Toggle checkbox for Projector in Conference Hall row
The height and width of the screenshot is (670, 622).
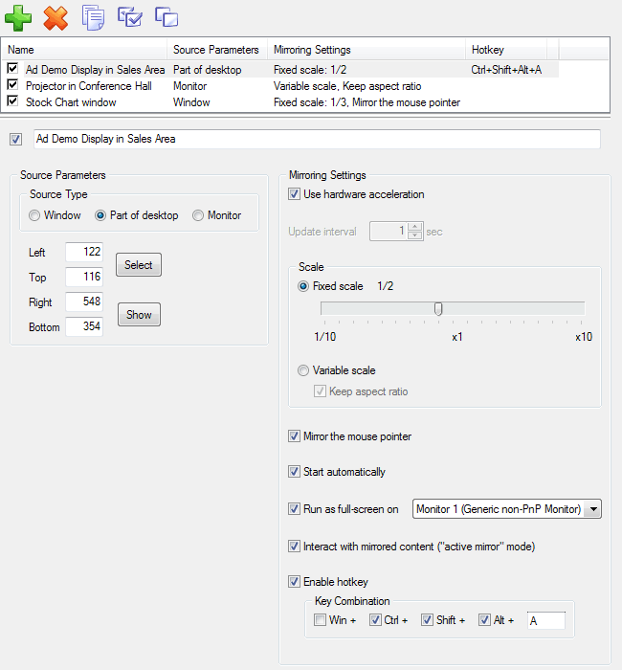12,84
